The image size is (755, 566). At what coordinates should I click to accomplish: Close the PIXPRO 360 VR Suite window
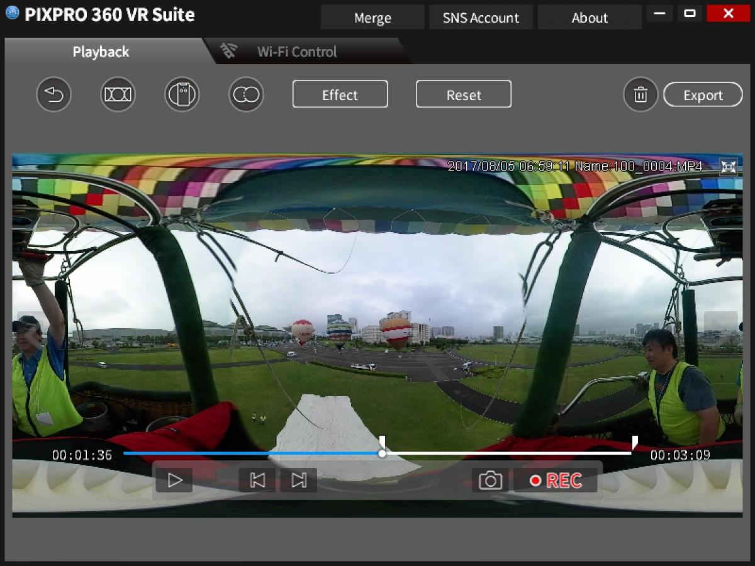(729, 13)
